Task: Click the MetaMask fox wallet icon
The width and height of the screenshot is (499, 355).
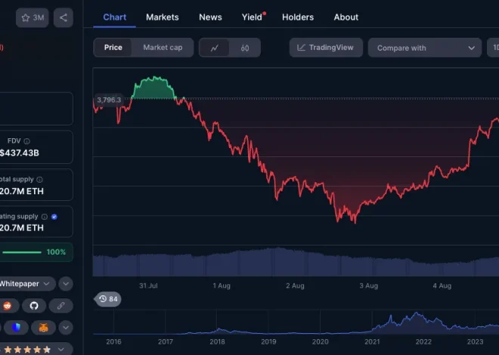Action: [44, 328]
